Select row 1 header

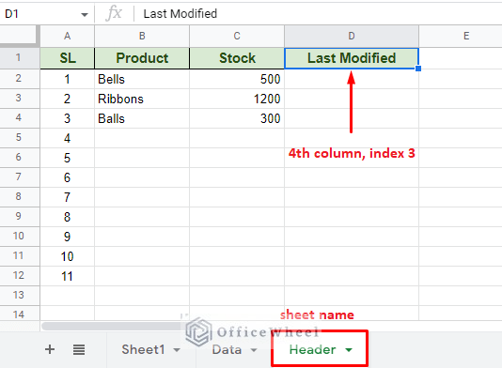pos(20,58)
